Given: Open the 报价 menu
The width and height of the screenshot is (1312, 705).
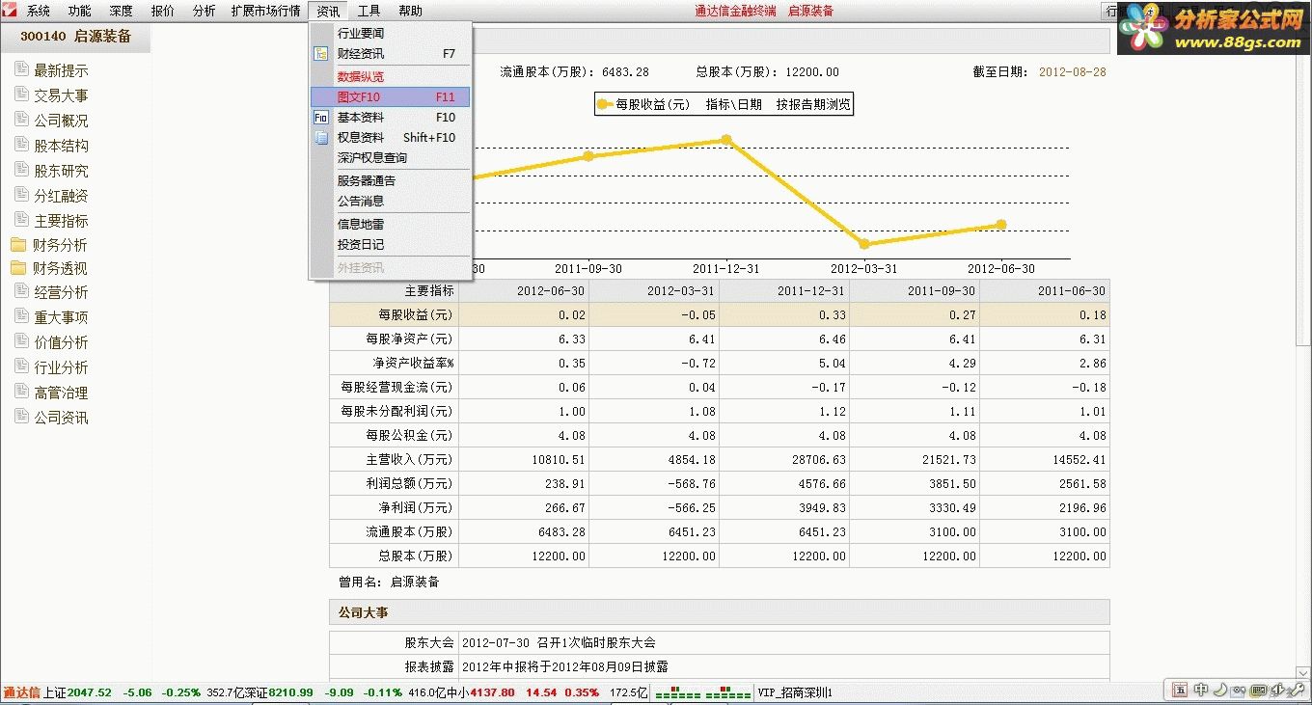Looking at the screenshot, I should coord(163,12).
